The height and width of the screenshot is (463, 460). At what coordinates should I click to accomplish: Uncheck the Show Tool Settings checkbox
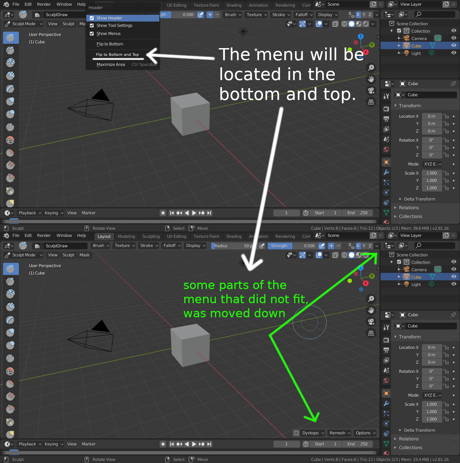coord(92,26)
